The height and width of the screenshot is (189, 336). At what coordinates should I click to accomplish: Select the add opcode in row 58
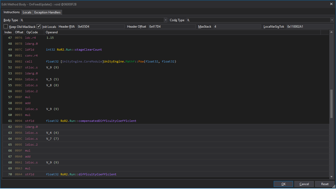point(28,103)
